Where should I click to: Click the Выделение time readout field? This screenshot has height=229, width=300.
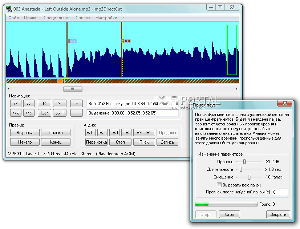tap(133, 113)
